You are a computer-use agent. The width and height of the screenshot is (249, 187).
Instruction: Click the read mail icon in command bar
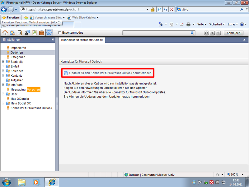[x=182, y=24]
